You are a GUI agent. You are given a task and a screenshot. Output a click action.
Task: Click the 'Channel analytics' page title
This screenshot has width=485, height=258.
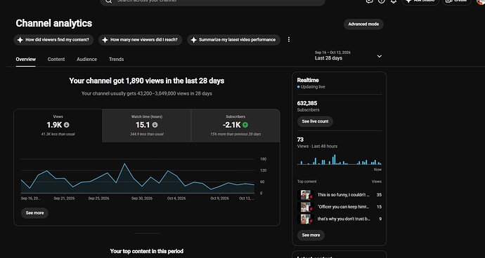(54, 23)
